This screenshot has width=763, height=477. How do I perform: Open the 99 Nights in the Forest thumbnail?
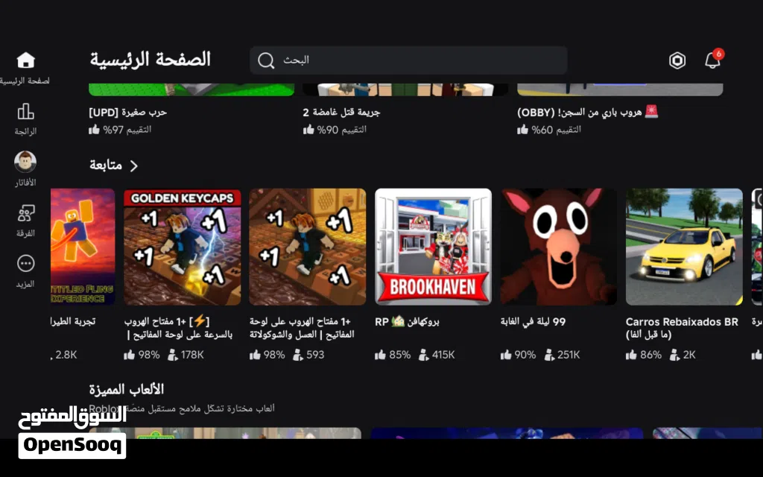click(559, 247)
